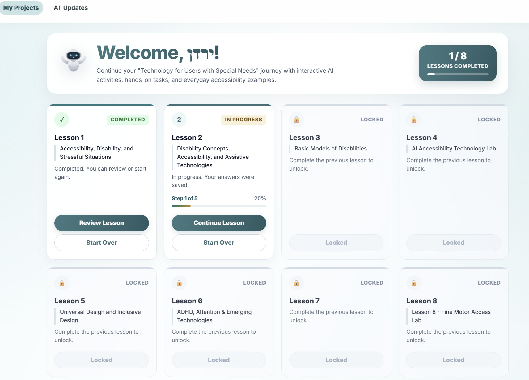529x380 pixels.
Task: Click the Locked button under Lesson 3
Action: click(x=336, y=243)
